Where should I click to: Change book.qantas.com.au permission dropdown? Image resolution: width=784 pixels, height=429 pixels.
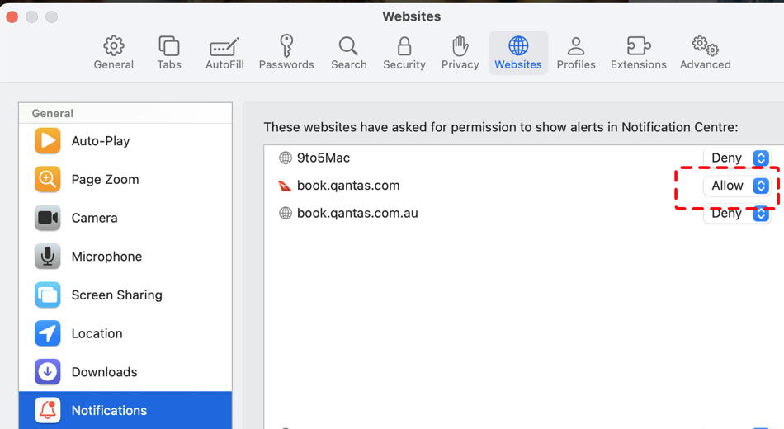pos(737,214)
